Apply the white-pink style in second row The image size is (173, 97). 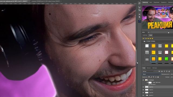[167, 52]
